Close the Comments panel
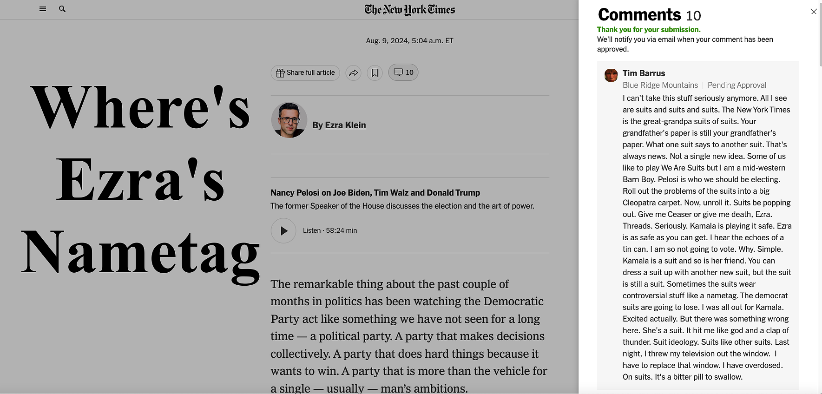Image resolution: width=822 pixels, height=394 pixels. [814, 12]
